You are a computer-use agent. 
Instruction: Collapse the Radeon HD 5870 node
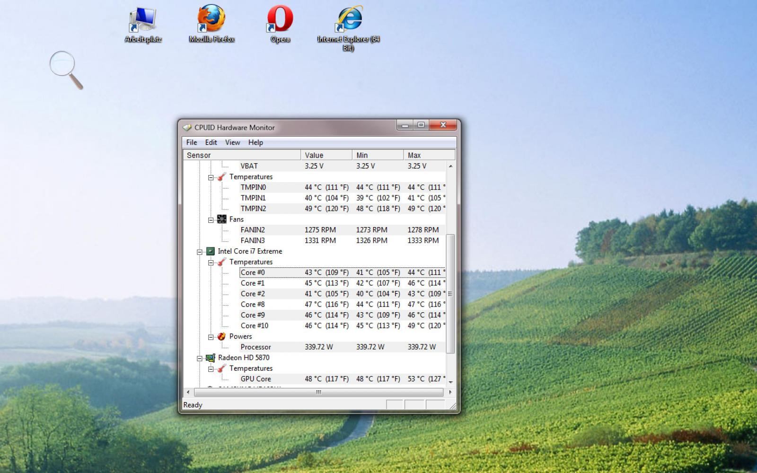(x=200, y=359)
